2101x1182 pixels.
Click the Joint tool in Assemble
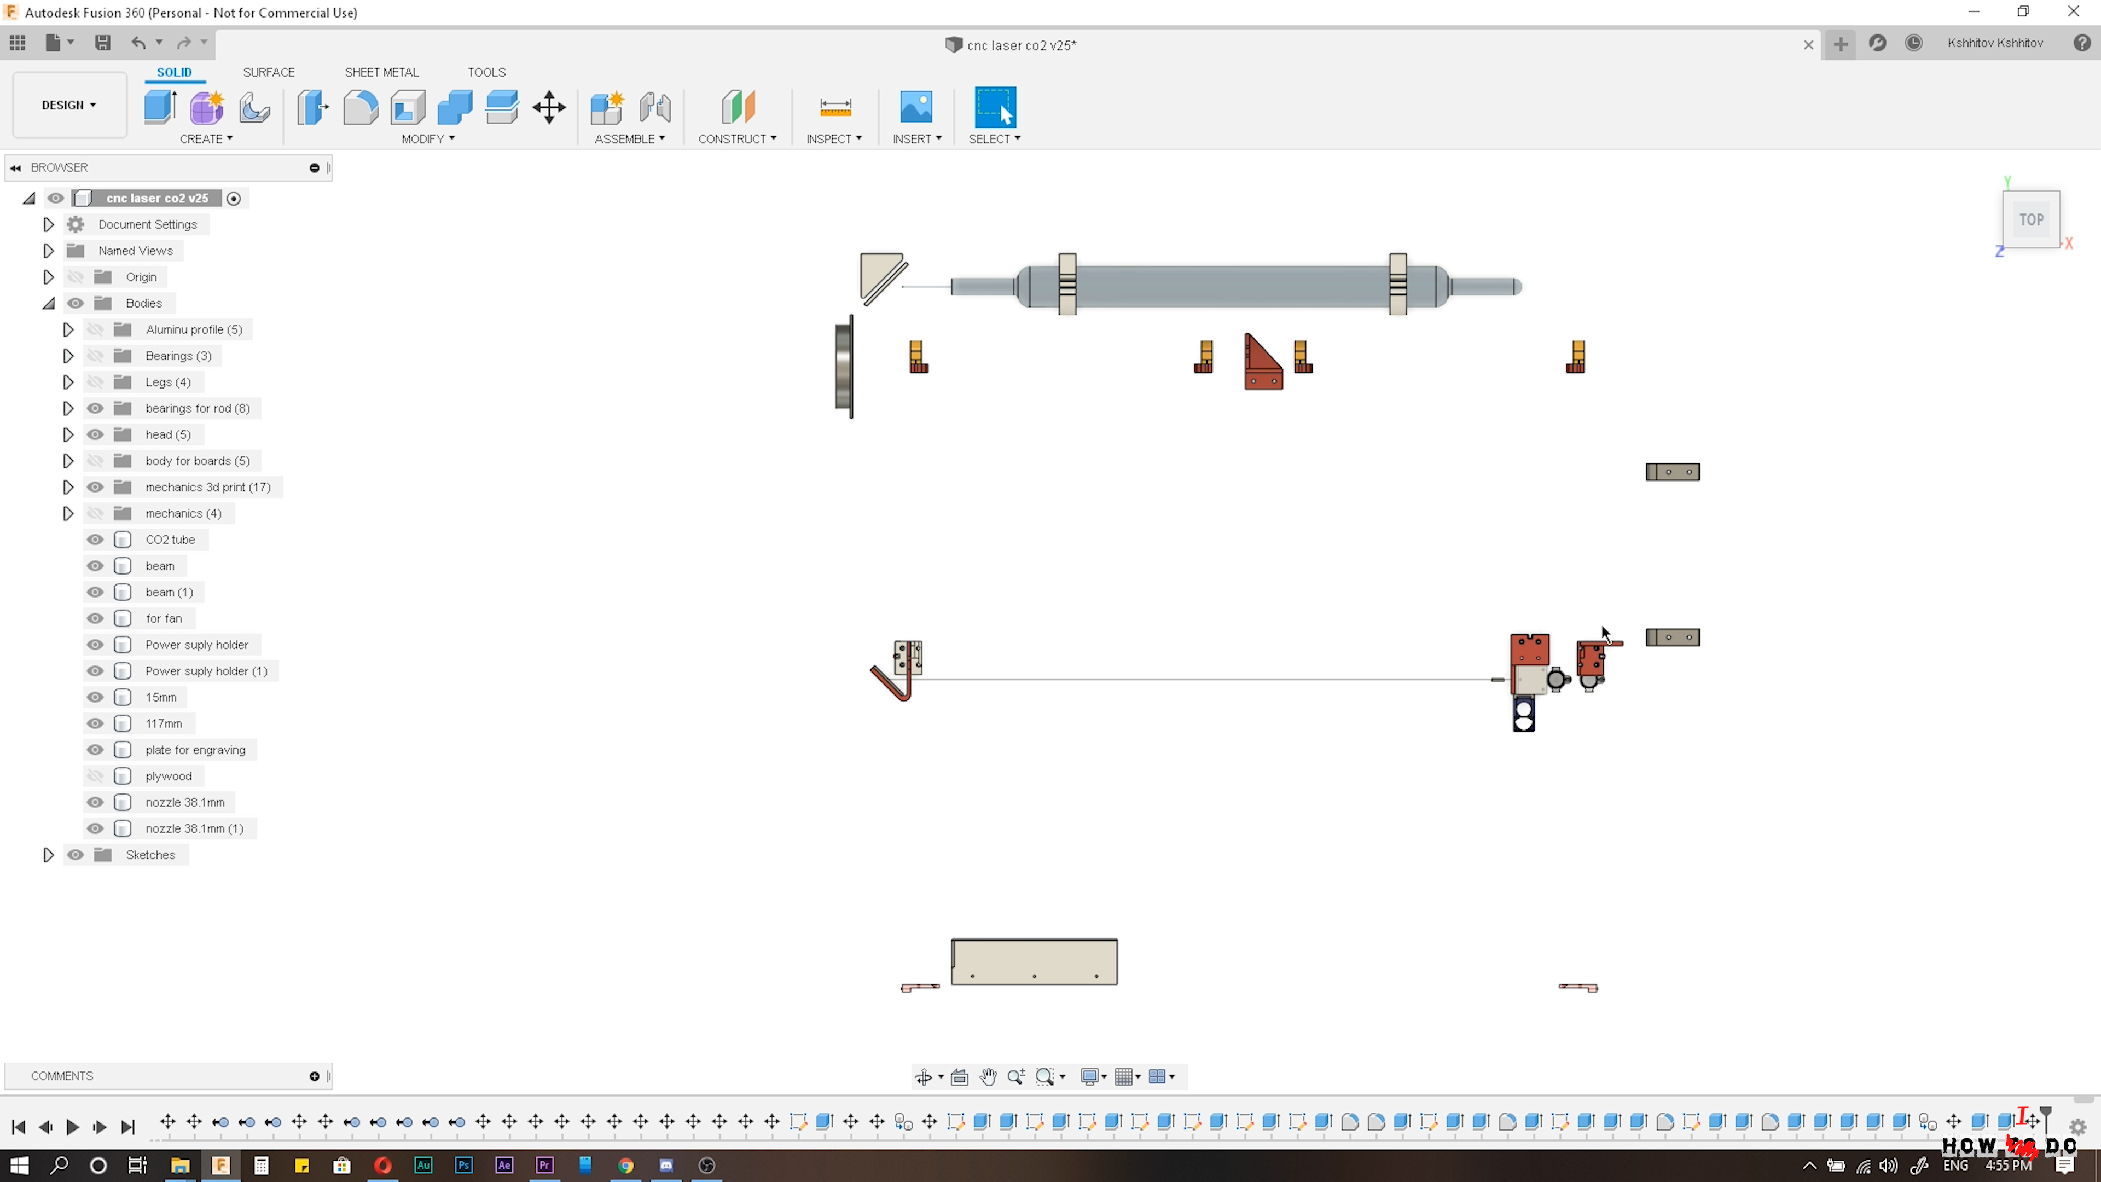(655, 107)
